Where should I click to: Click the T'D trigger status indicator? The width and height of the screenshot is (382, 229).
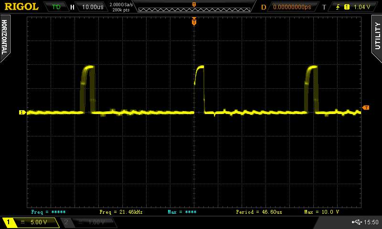pos(56,7)
